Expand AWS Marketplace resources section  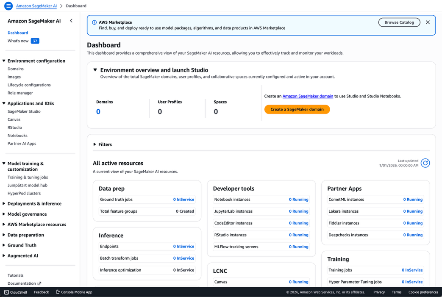[x=4, y=224]
